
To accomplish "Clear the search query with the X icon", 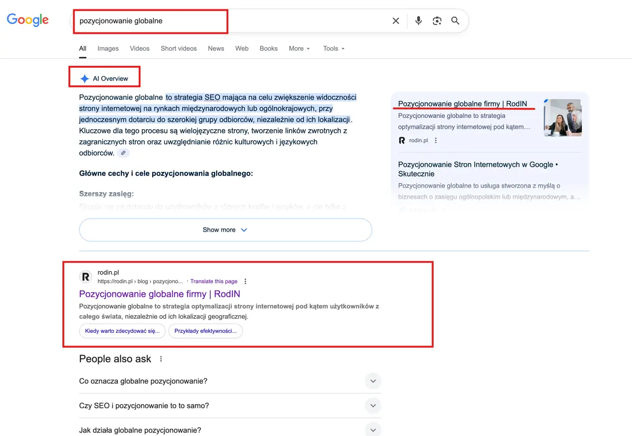I will (396, 21).
